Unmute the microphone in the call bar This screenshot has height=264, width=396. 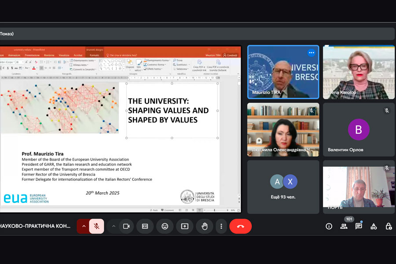[96, 226]
